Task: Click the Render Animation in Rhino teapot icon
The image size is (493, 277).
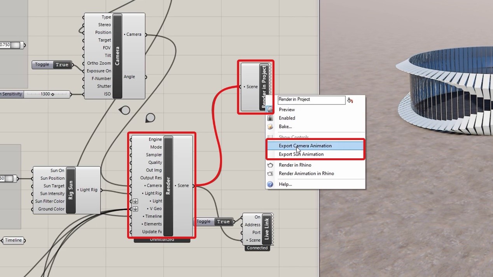Action: (270, 173)
